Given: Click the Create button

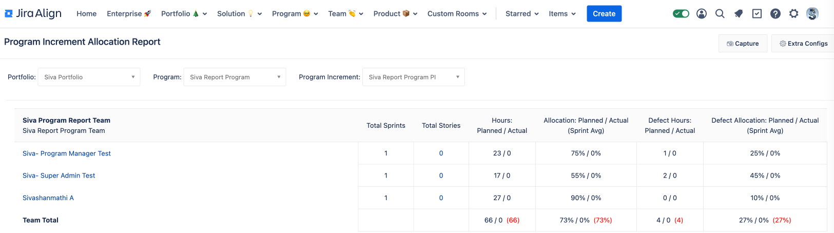Looking at the screenshot, I should coord(604,14).
